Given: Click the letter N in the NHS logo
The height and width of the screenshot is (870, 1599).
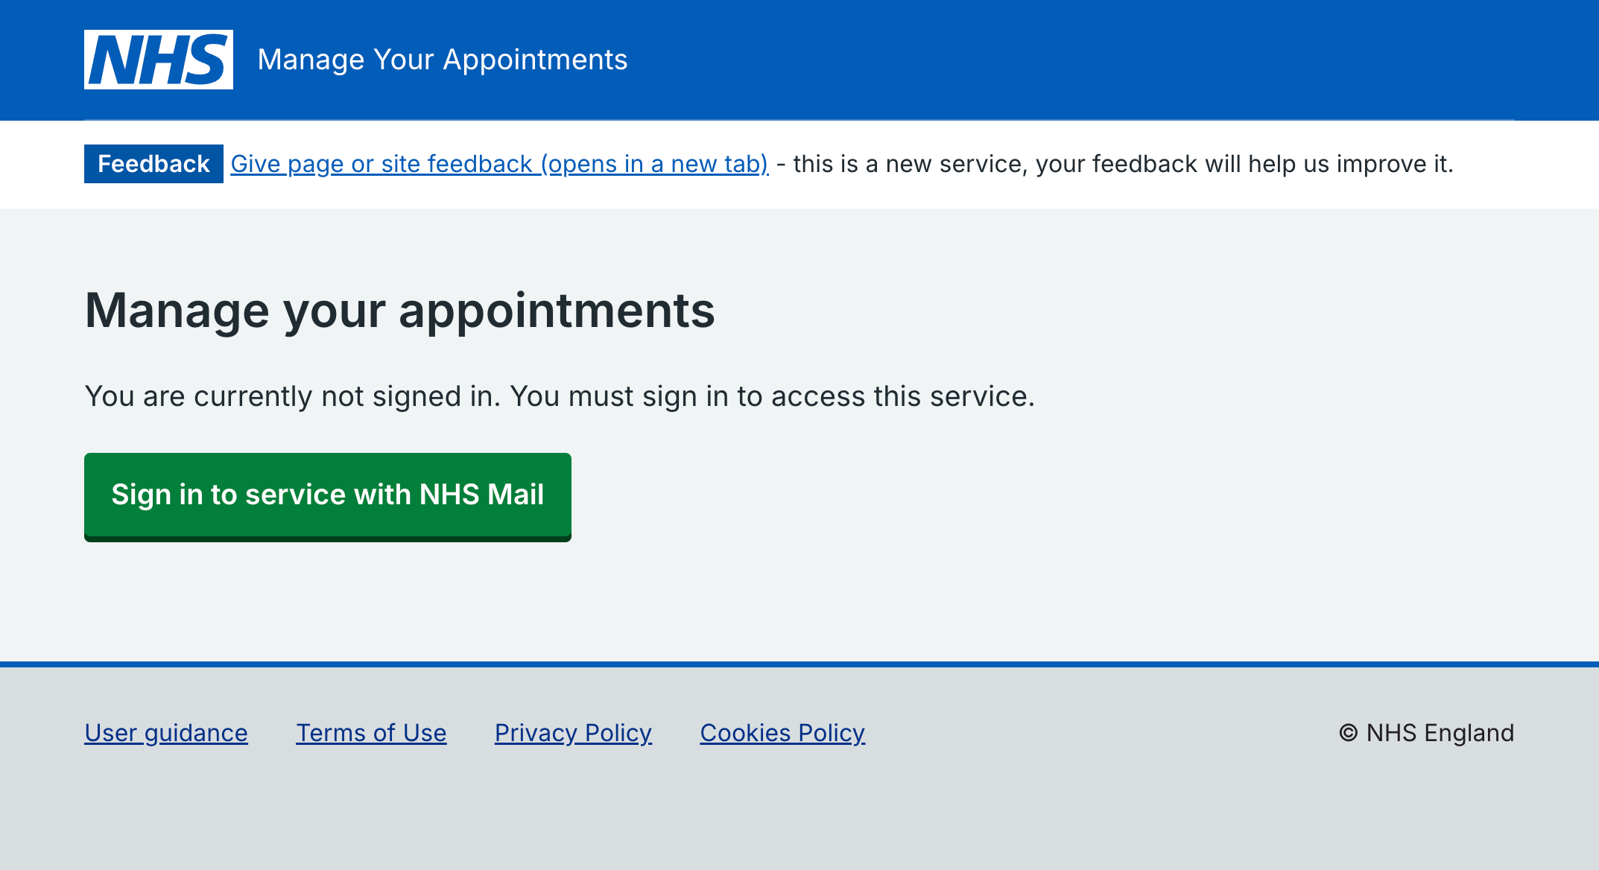Looking at the screenshot, I should click(114, 60).
